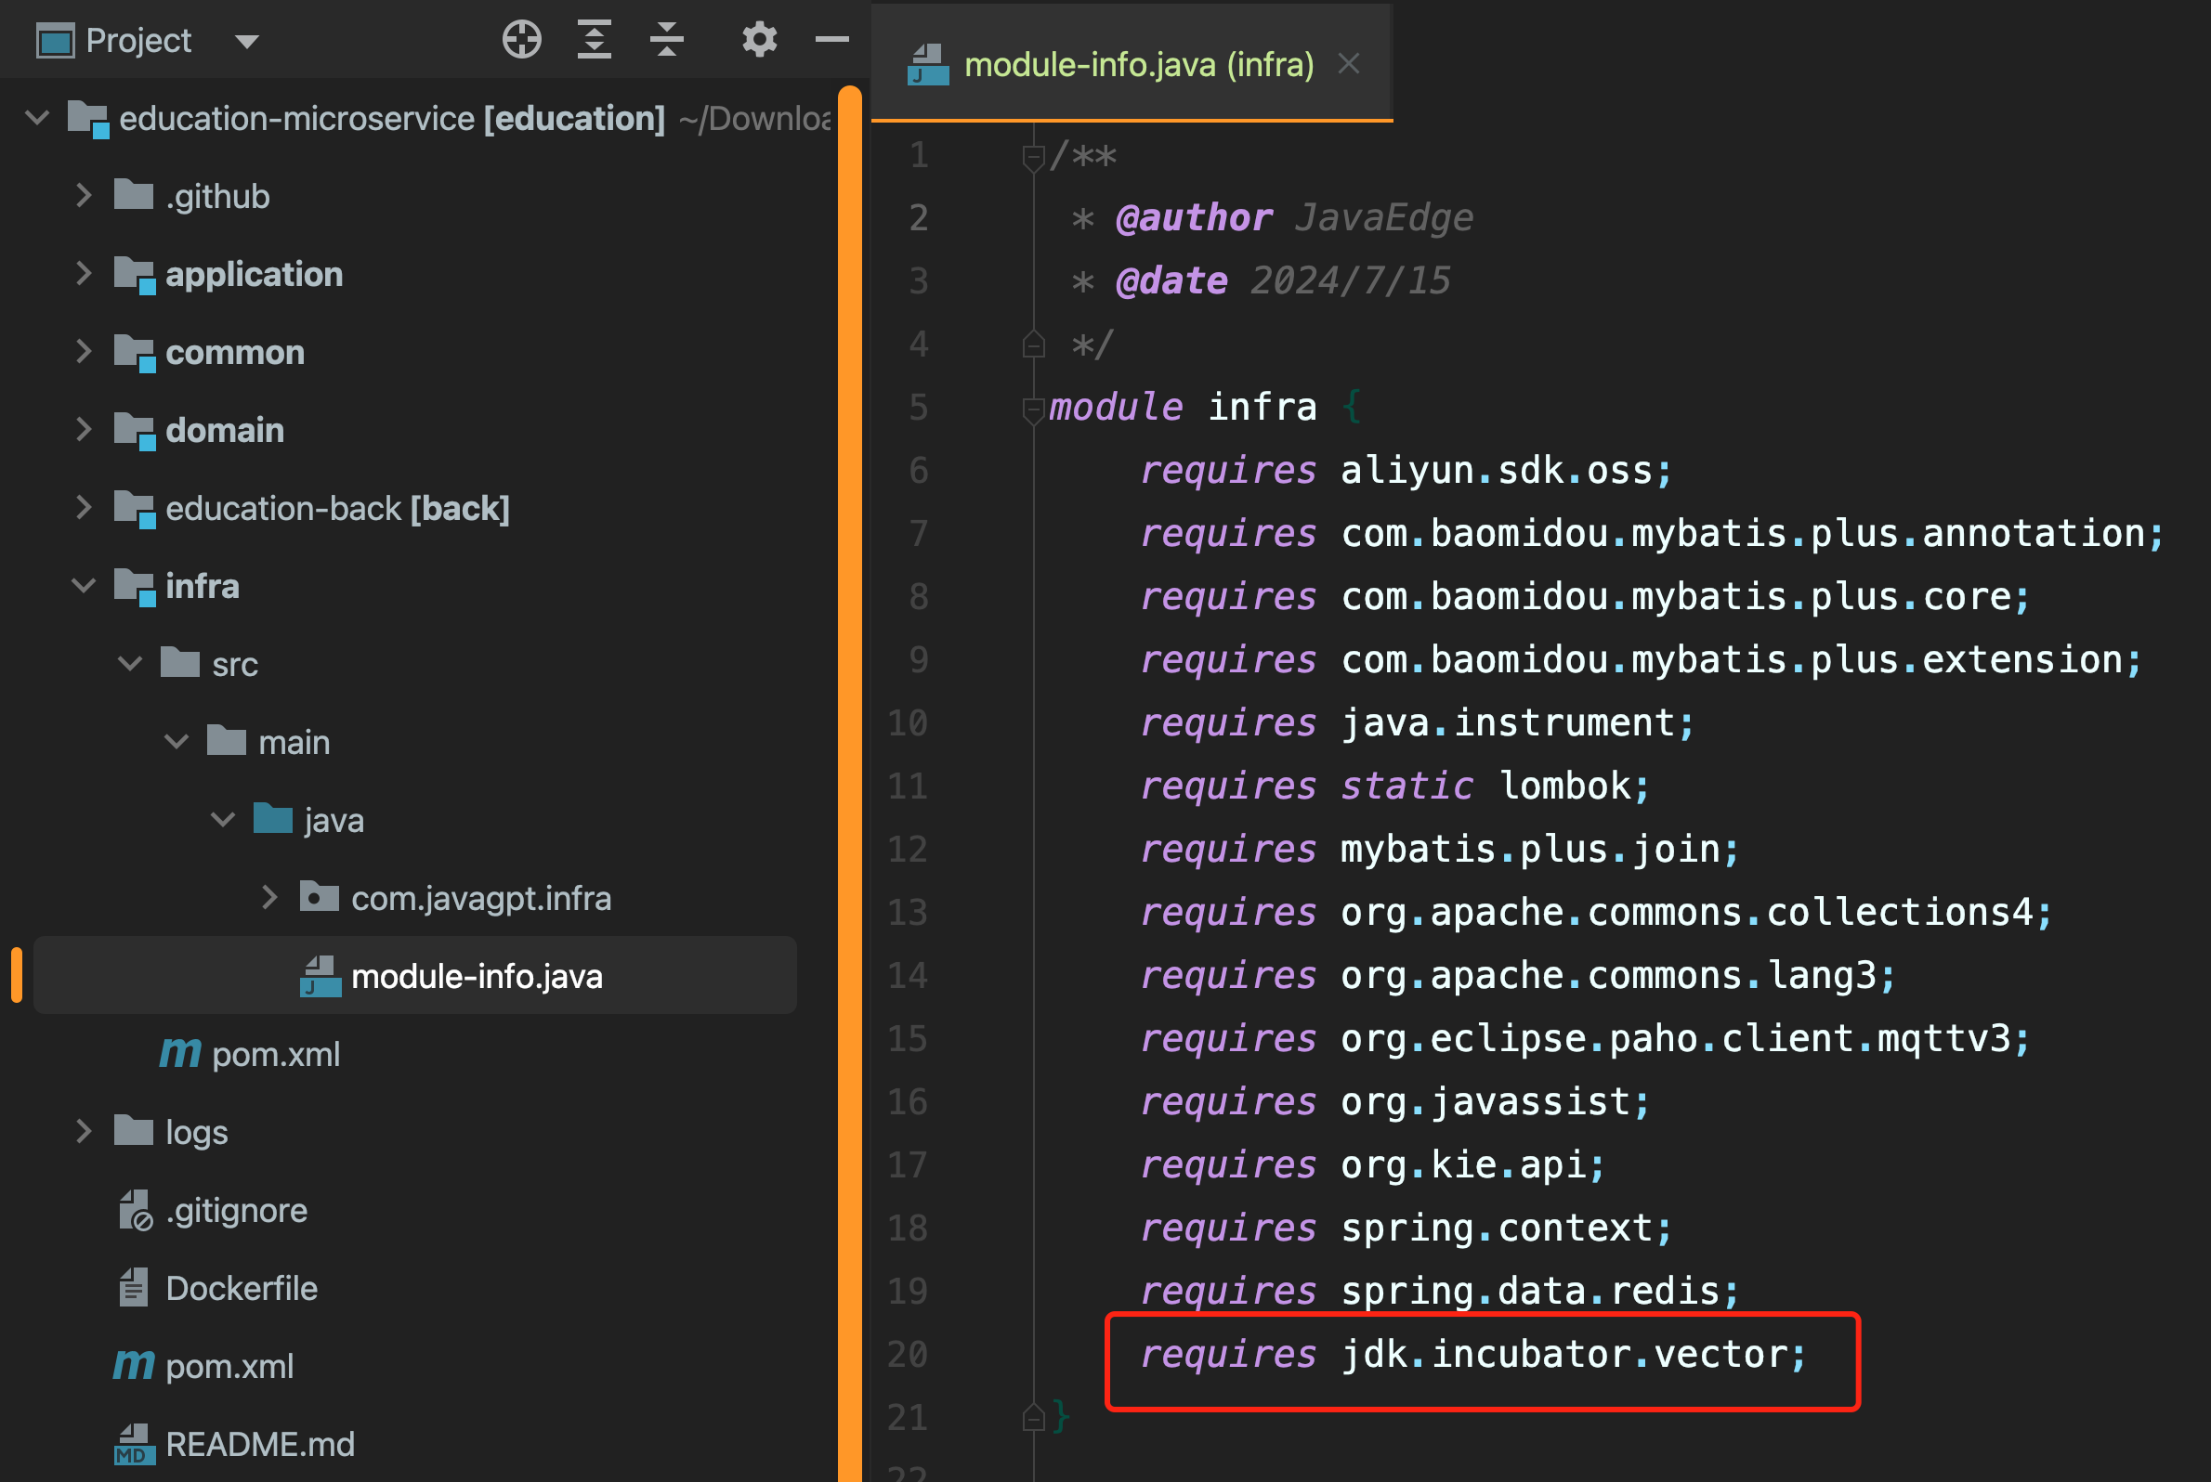Select the Dockerfile in project tree
This screenshot has height=1482, width=2211.
(x=242, y=1288)
